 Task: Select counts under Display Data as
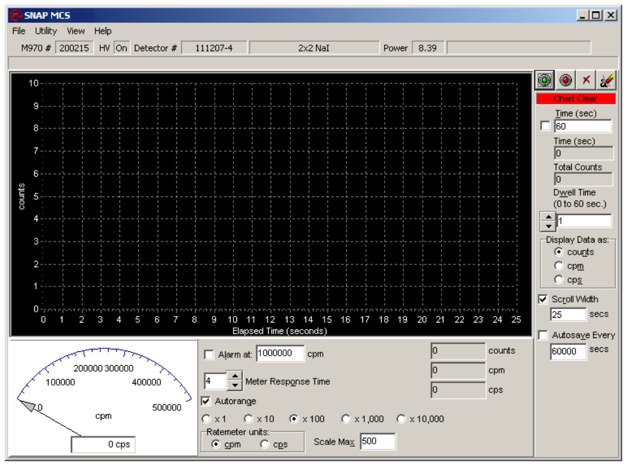click(x=559, y=252)
